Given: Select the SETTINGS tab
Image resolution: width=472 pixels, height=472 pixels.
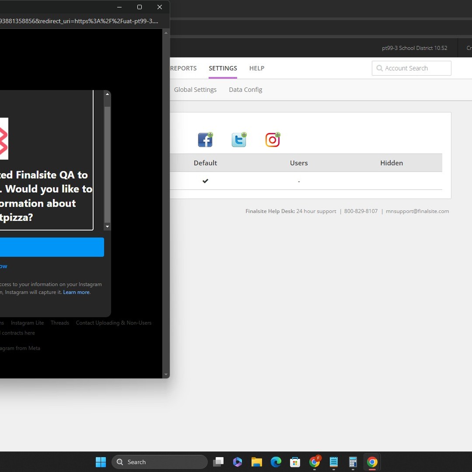Looking at the screenshot, I should 223,68.
